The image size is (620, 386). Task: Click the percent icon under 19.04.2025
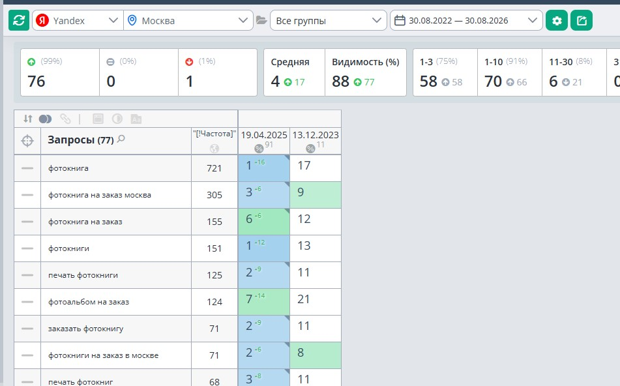[259, 149]
